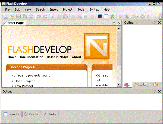The width and height of the screenshot is (163, 124).
Task: Click the 'RSS feed' text
Action: point(102,75)
